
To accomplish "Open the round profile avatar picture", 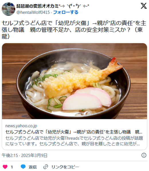I will [8, 9].
